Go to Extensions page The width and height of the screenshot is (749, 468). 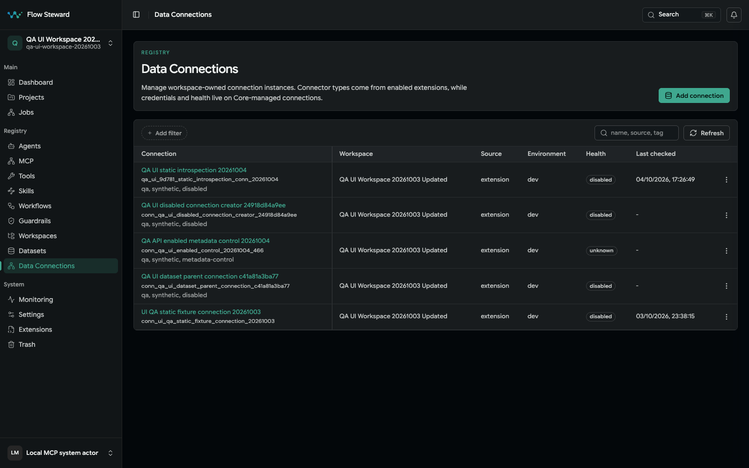61,329
